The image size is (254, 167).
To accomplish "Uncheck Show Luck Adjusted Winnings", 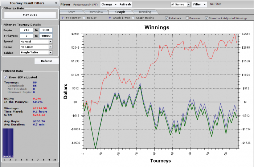I will pyautogui.click(x=206, y=18).
